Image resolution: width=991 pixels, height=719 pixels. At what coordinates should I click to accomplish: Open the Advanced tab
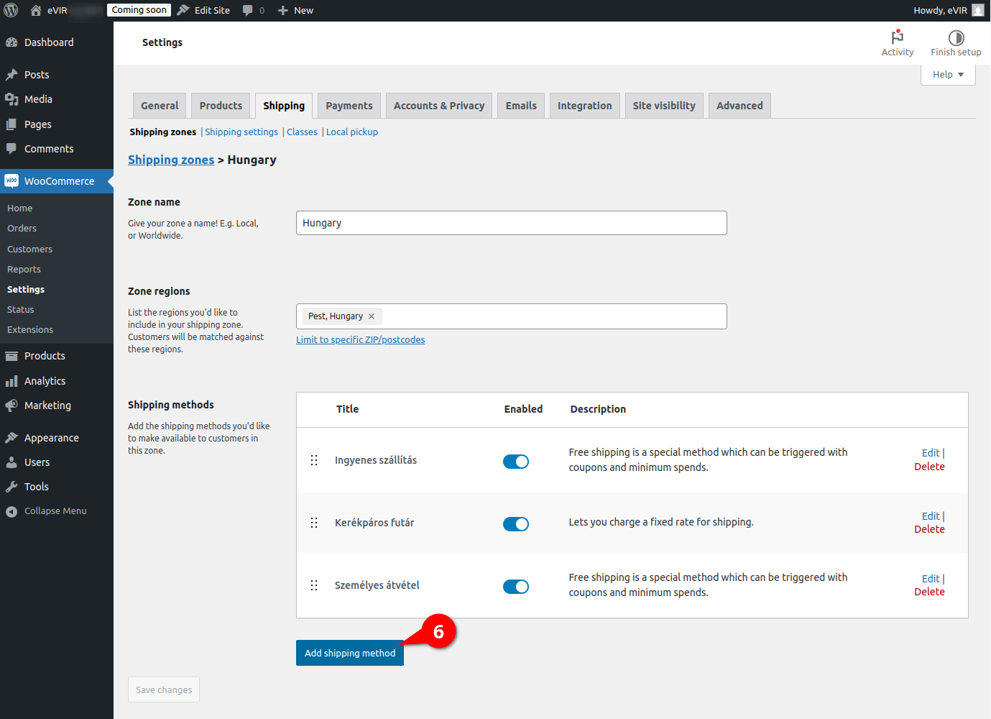click(x=739, y=106)
